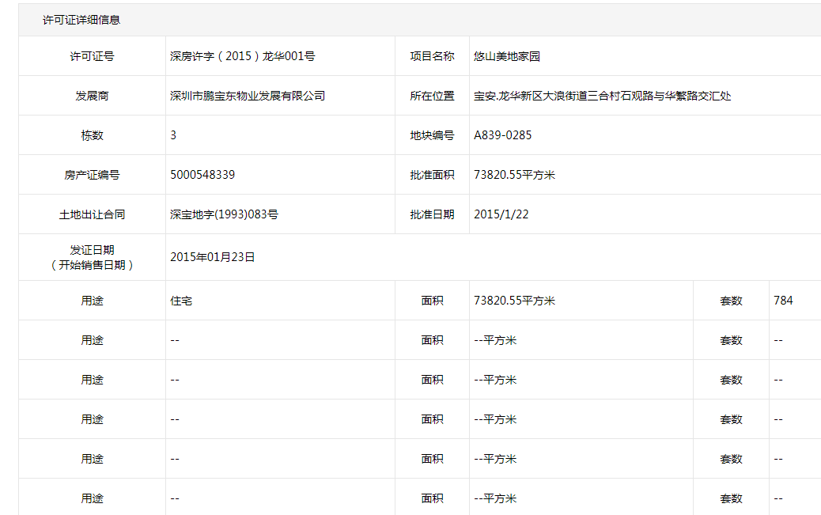This screenshot has width=821, height=515.
Task: Click the 项目名称 label
Action: 432,56
